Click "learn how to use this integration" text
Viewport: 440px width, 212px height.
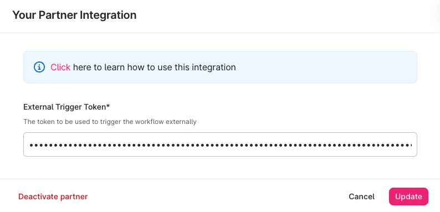point(171,68)
